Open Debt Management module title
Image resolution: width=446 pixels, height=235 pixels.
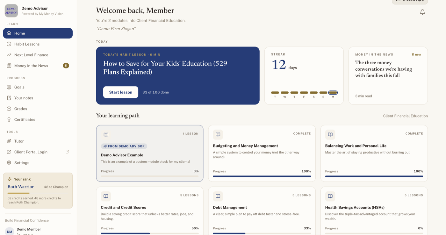tap(230, 207)
